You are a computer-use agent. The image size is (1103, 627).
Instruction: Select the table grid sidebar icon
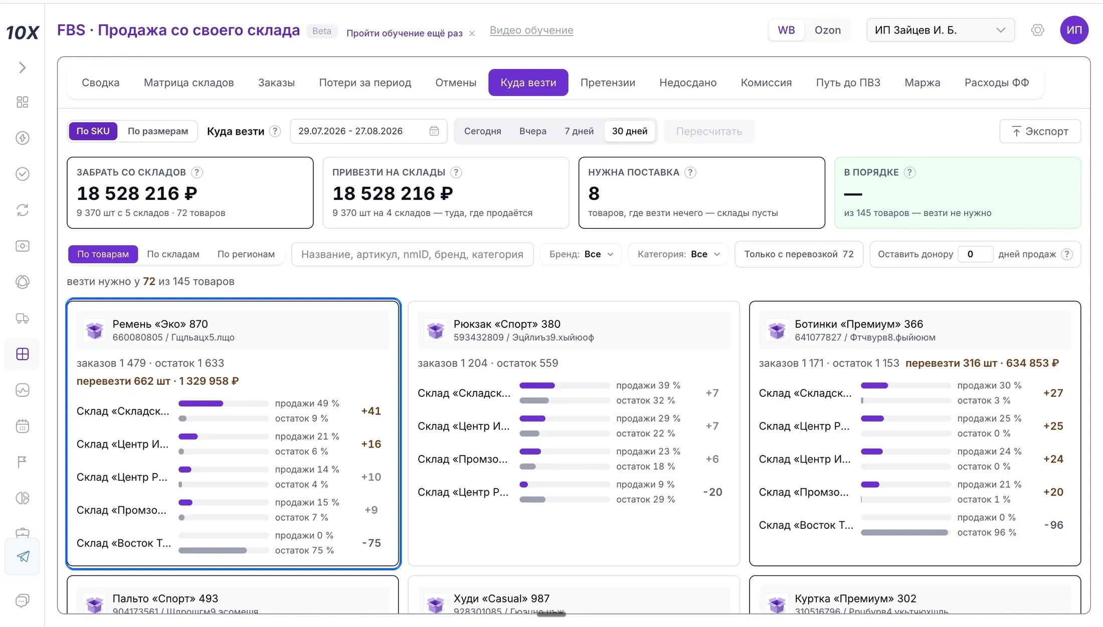22,354
